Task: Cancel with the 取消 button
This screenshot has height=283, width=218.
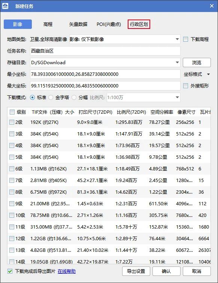Action: [x=197, y=271]
